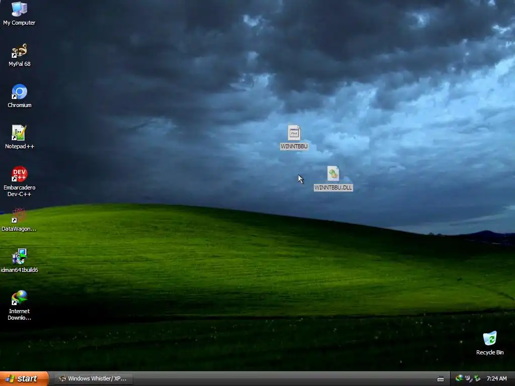
Task: Open the volume control tray icon
Action: [x=468, y=378]
